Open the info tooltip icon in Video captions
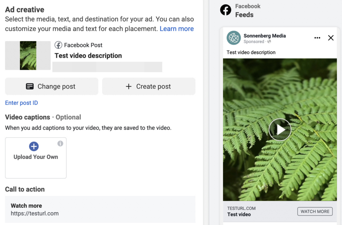This screenshot has width=342, height=225. click(x=61, y=143)
